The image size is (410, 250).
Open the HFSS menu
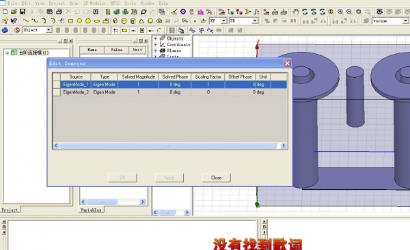115,3
